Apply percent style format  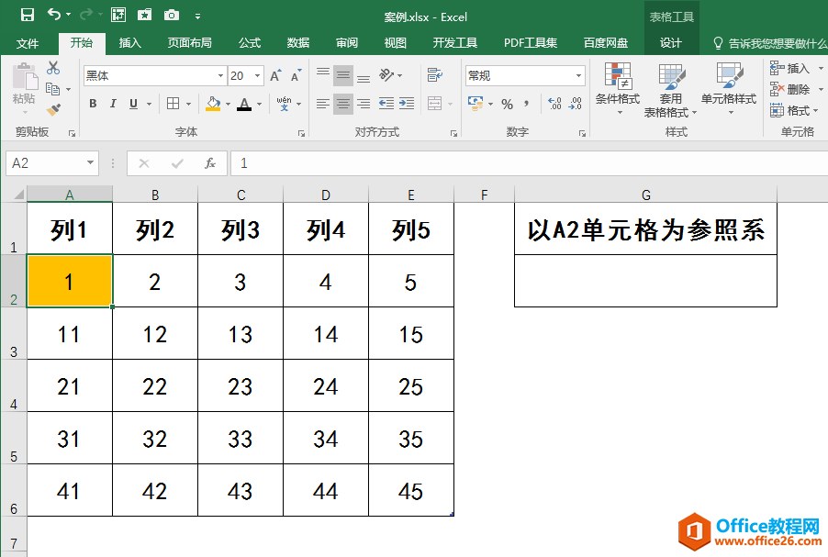[507, 104]
